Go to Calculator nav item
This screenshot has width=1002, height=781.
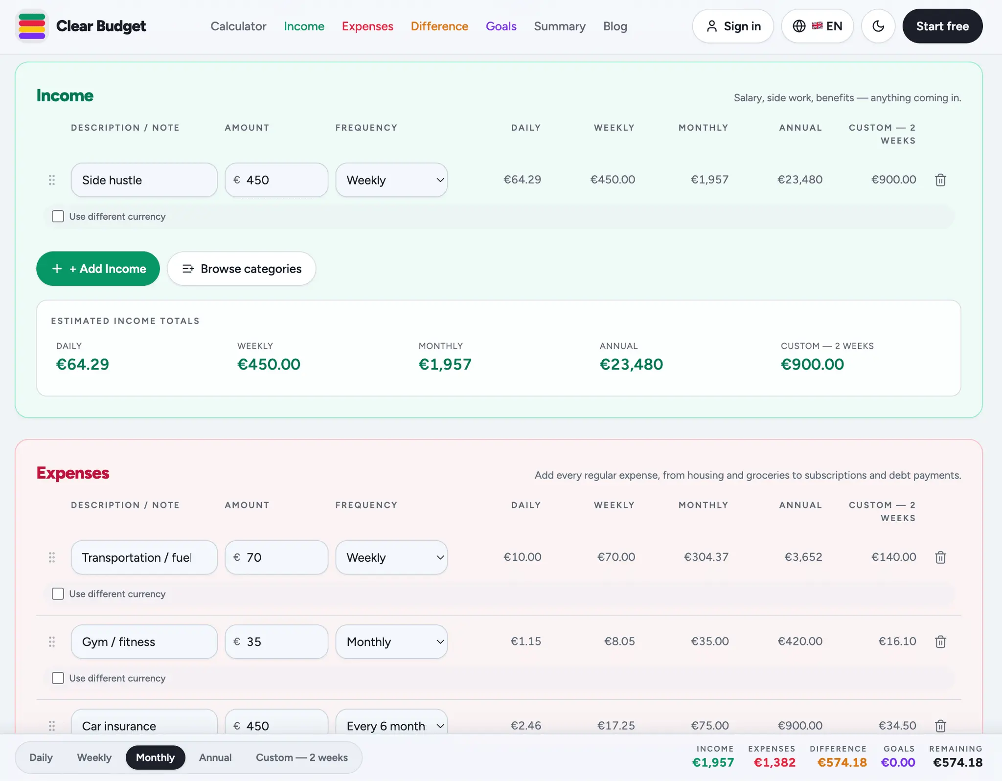coord(238,26)
